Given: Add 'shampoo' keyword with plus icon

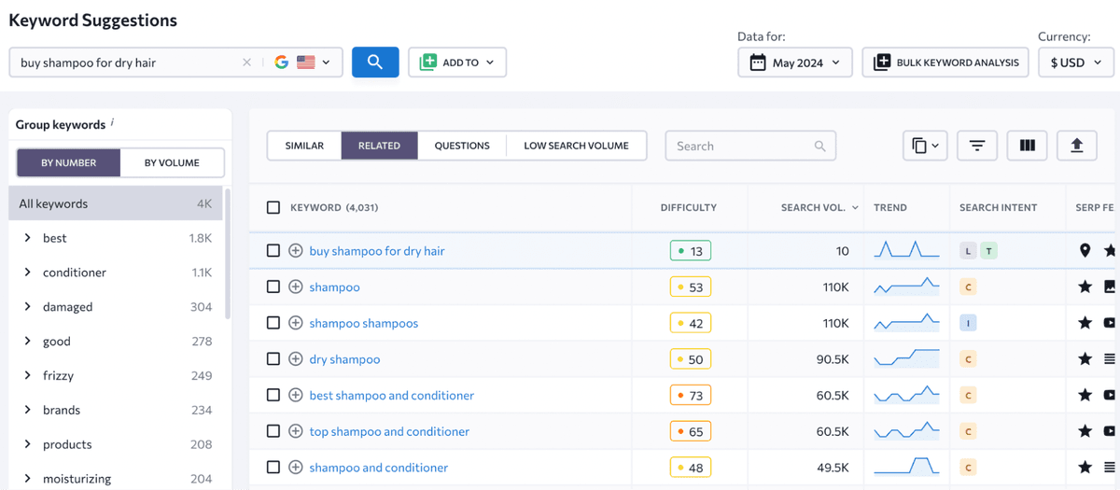Looking at the screenshot, I should click(296, 287).
